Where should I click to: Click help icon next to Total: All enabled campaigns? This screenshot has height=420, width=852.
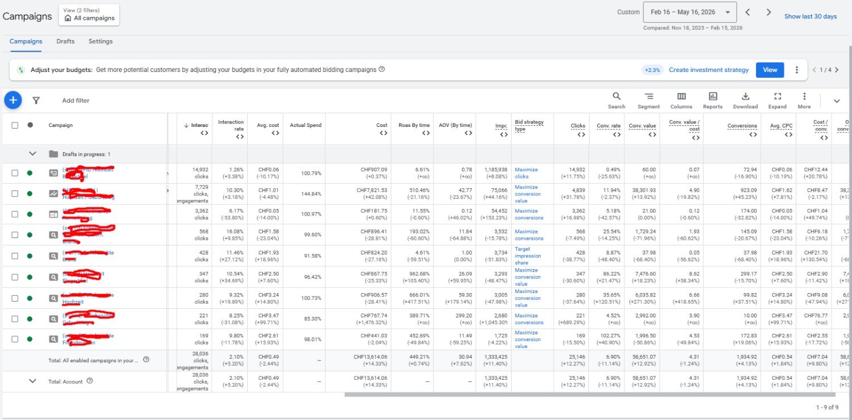(x=146, y=359)
